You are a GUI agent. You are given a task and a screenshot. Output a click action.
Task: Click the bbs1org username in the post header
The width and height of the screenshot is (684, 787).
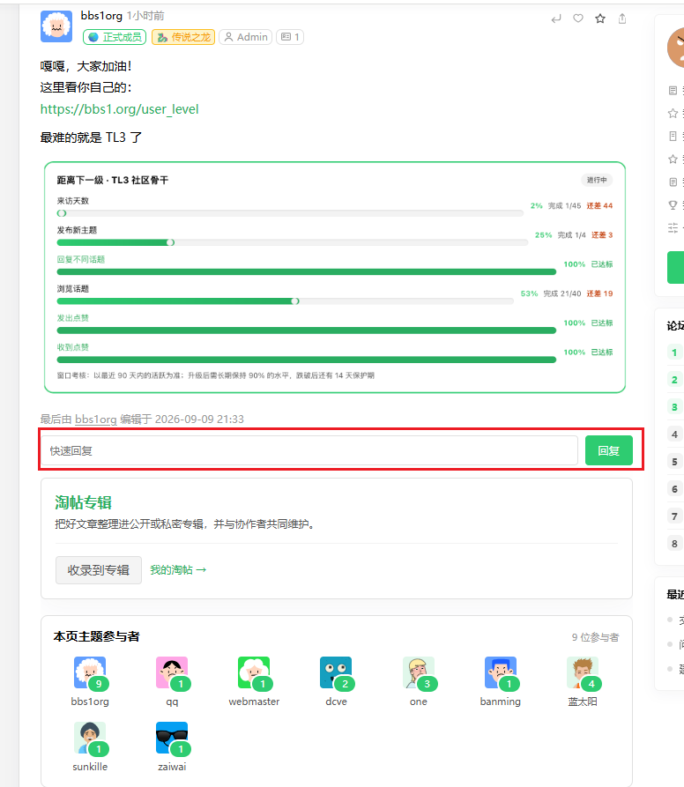pos(101,16)
